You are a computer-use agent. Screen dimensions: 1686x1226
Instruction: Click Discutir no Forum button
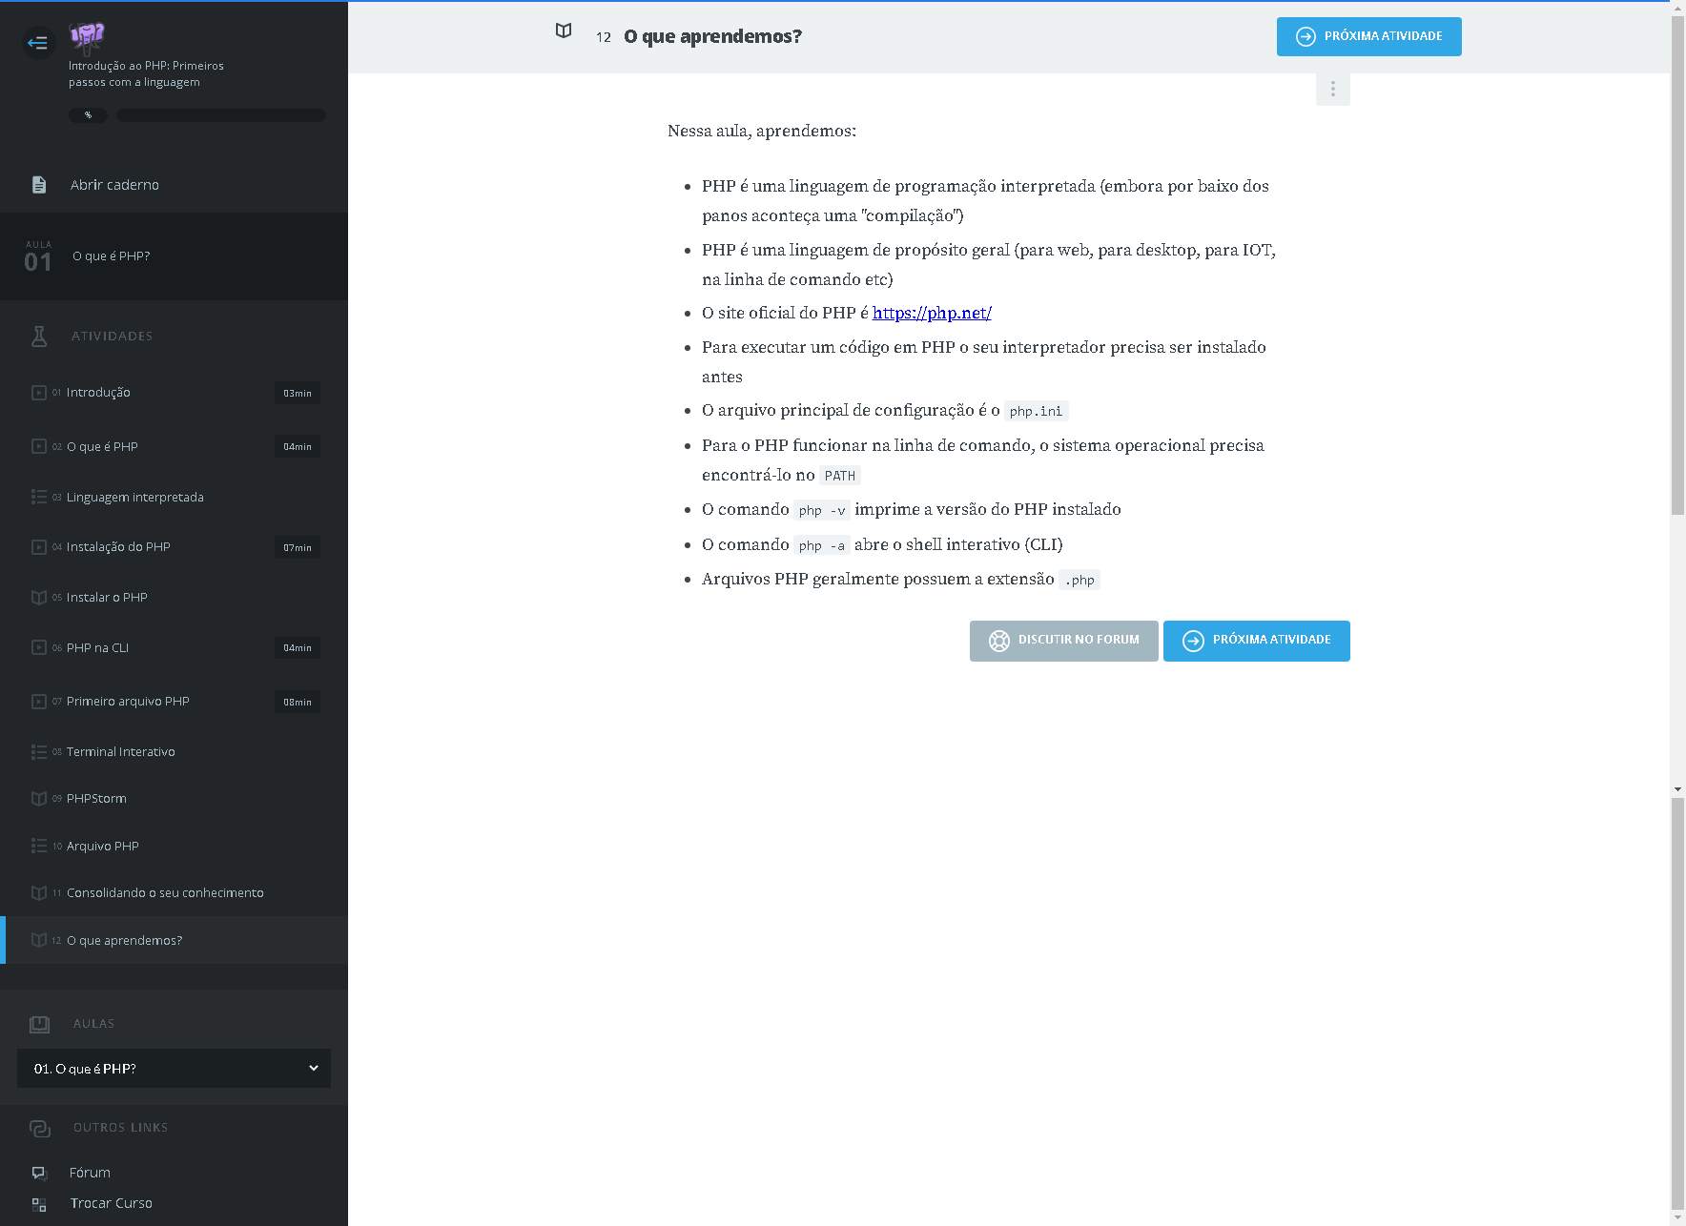1063,641
